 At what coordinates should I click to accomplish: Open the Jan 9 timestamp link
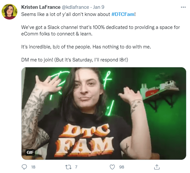pos(99,7)
